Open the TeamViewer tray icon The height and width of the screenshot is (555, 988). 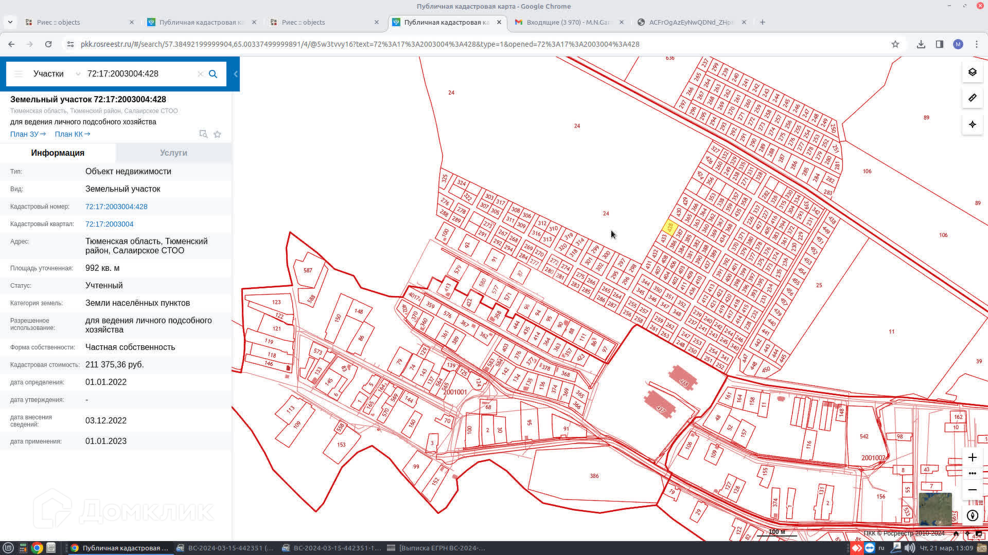[870, 548]
